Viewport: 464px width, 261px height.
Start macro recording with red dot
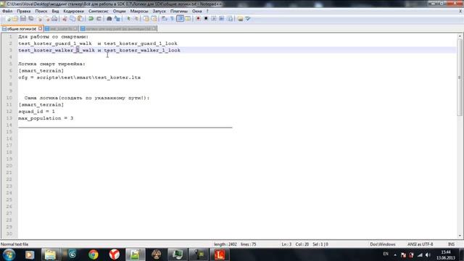198,19
